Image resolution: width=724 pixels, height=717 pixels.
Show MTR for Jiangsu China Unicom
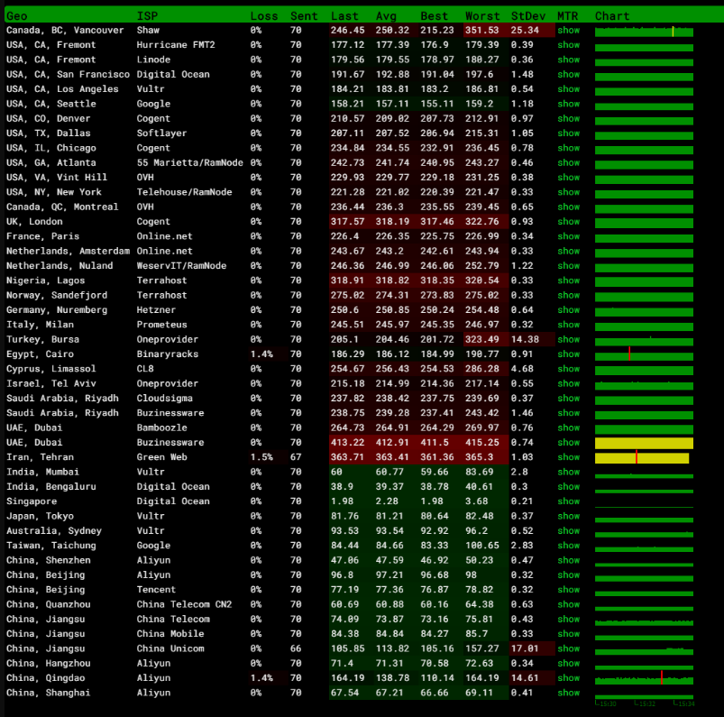pyautogui.click(x=568, y=648)
